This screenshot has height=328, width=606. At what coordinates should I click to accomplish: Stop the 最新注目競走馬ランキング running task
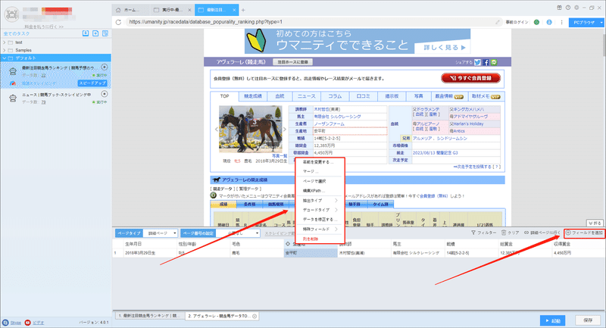(105, 67)
